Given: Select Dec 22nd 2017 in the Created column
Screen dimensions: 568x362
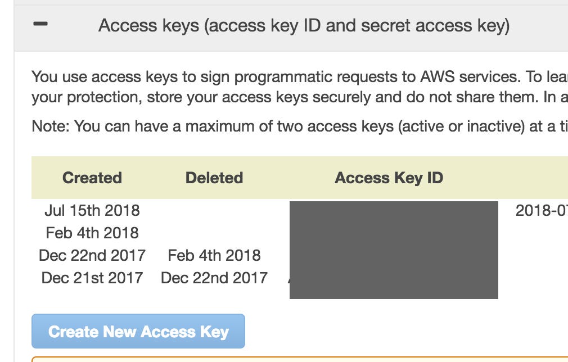Looking at the screenshot, I should point(92,255).
